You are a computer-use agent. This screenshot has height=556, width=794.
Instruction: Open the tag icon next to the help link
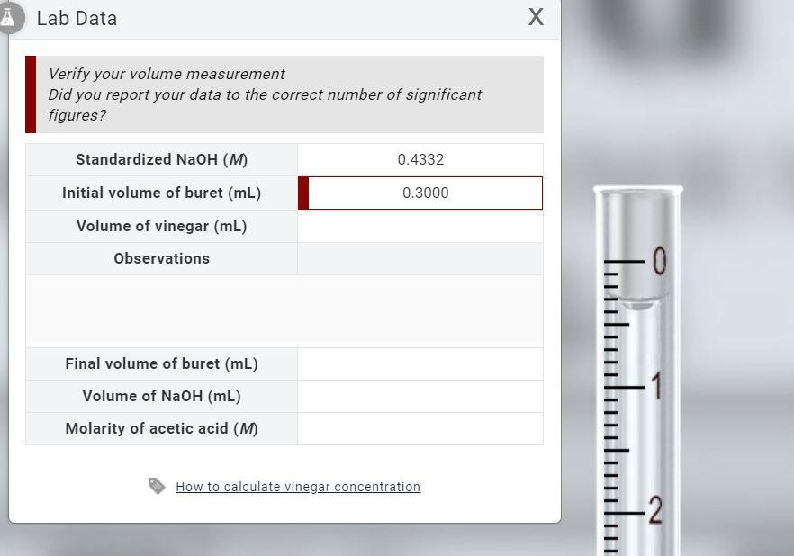point(156,486)
